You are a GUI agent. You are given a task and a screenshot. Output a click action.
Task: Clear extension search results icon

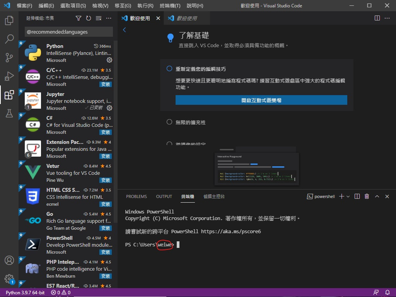click(99, 18)
